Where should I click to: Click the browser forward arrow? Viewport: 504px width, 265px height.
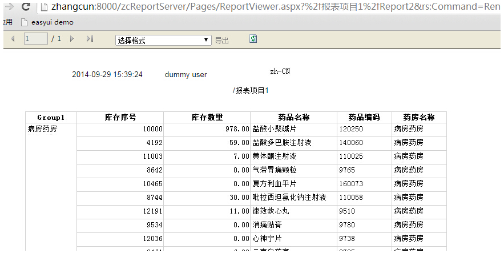[7, 7]
